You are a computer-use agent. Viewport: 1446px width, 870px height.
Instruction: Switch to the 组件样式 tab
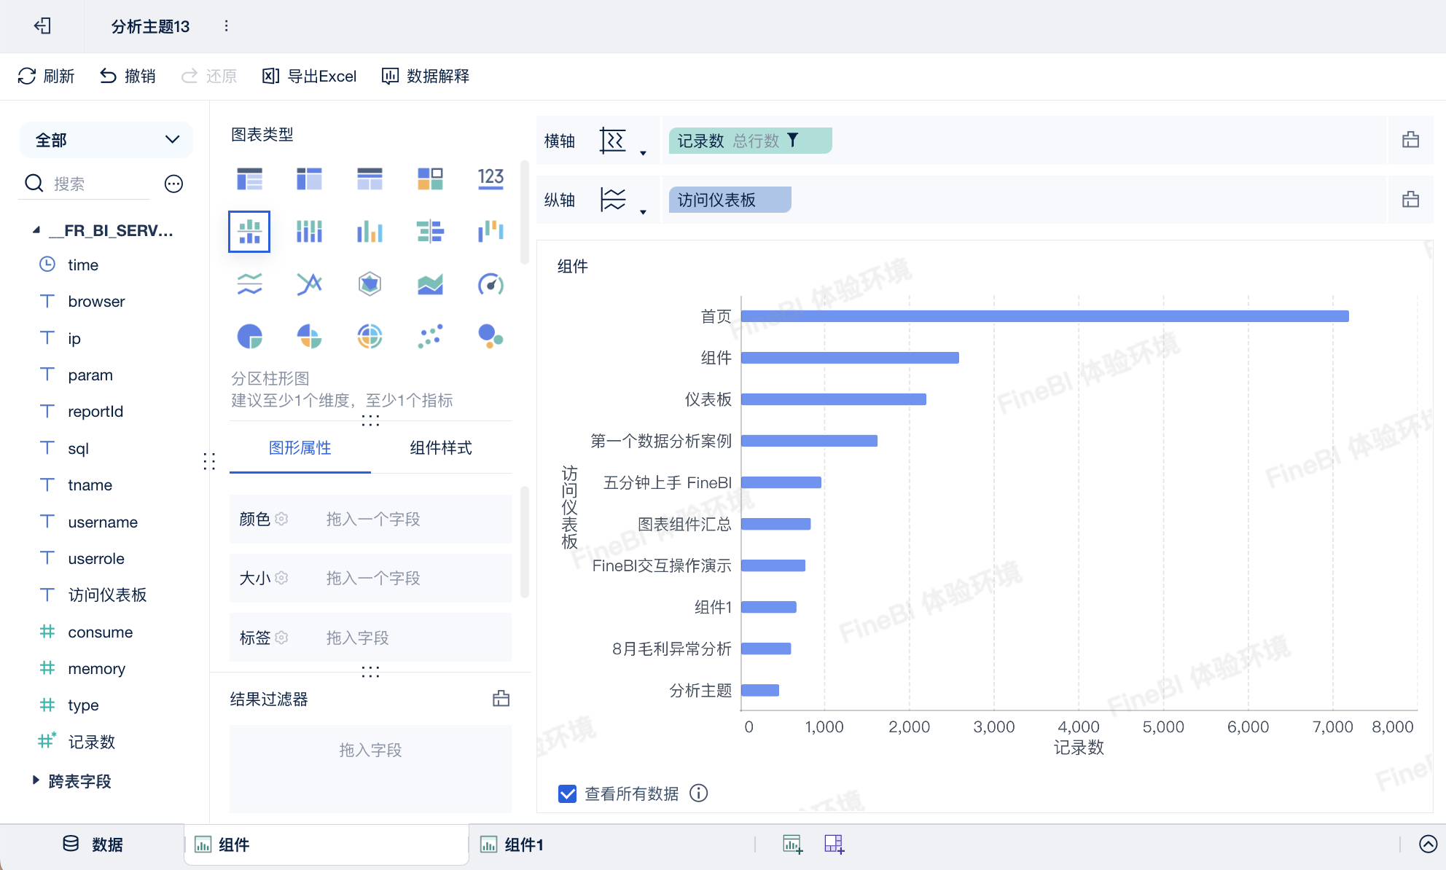[x=440, y=448]
